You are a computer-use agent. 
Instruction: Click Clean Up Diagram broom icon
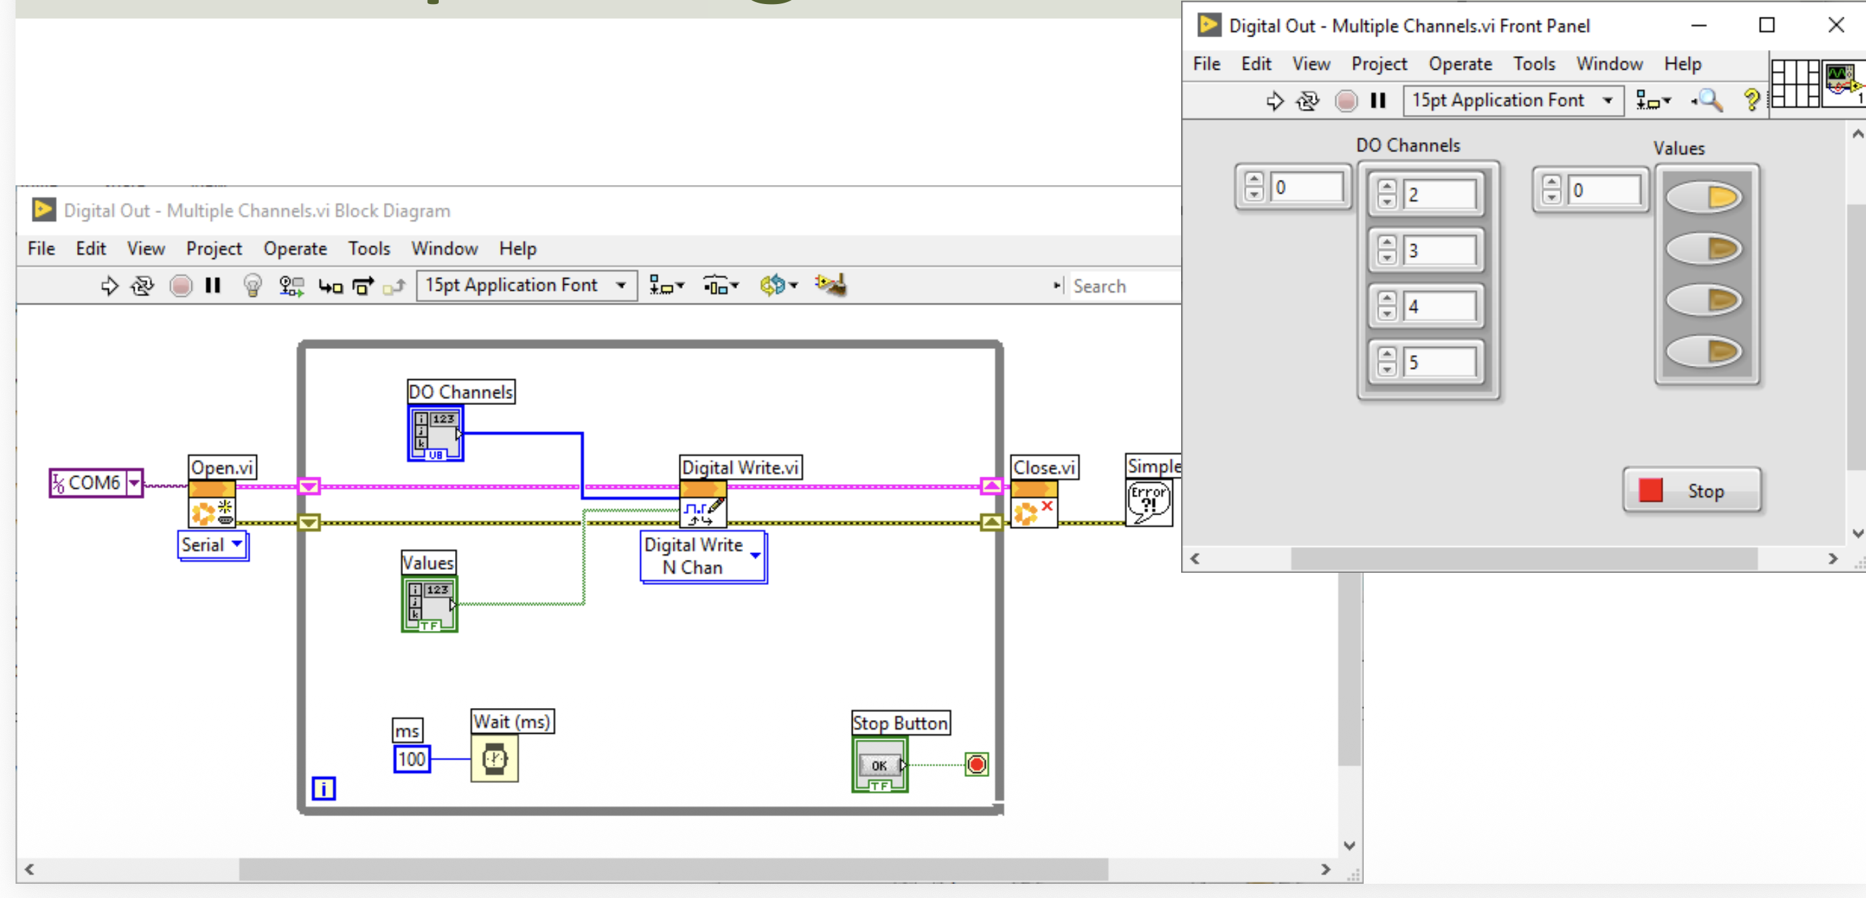[831, 285]
